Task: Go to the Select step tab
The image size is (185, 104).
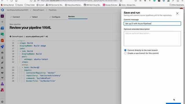Action: click(x=34, y=17)
